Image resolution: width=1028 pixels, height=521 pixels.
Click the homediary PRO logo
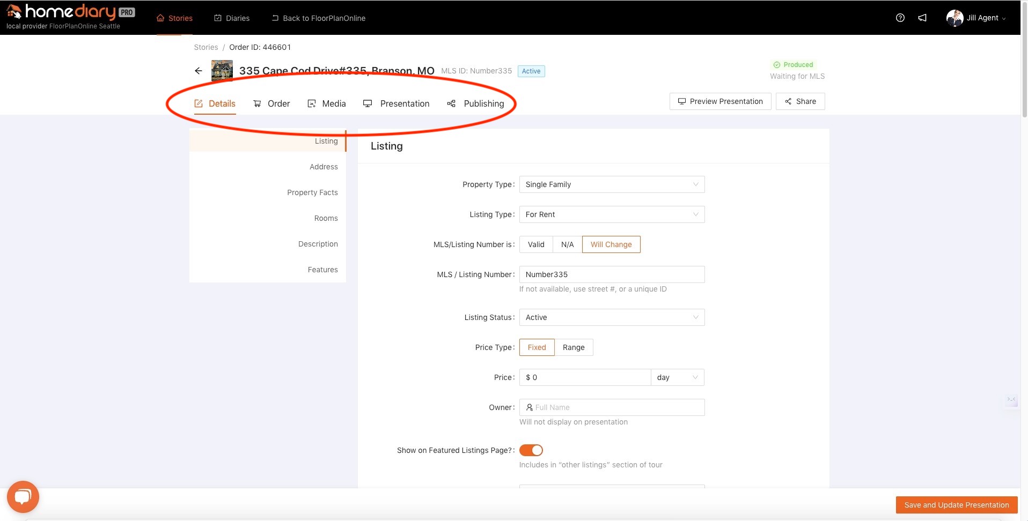pyautogui.click(x=70, y=12)
